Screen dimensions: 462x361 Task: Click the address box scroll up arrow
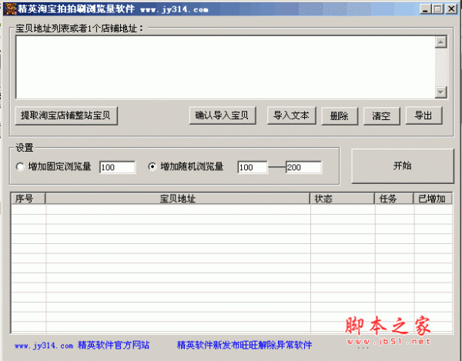tap(440, 42)
